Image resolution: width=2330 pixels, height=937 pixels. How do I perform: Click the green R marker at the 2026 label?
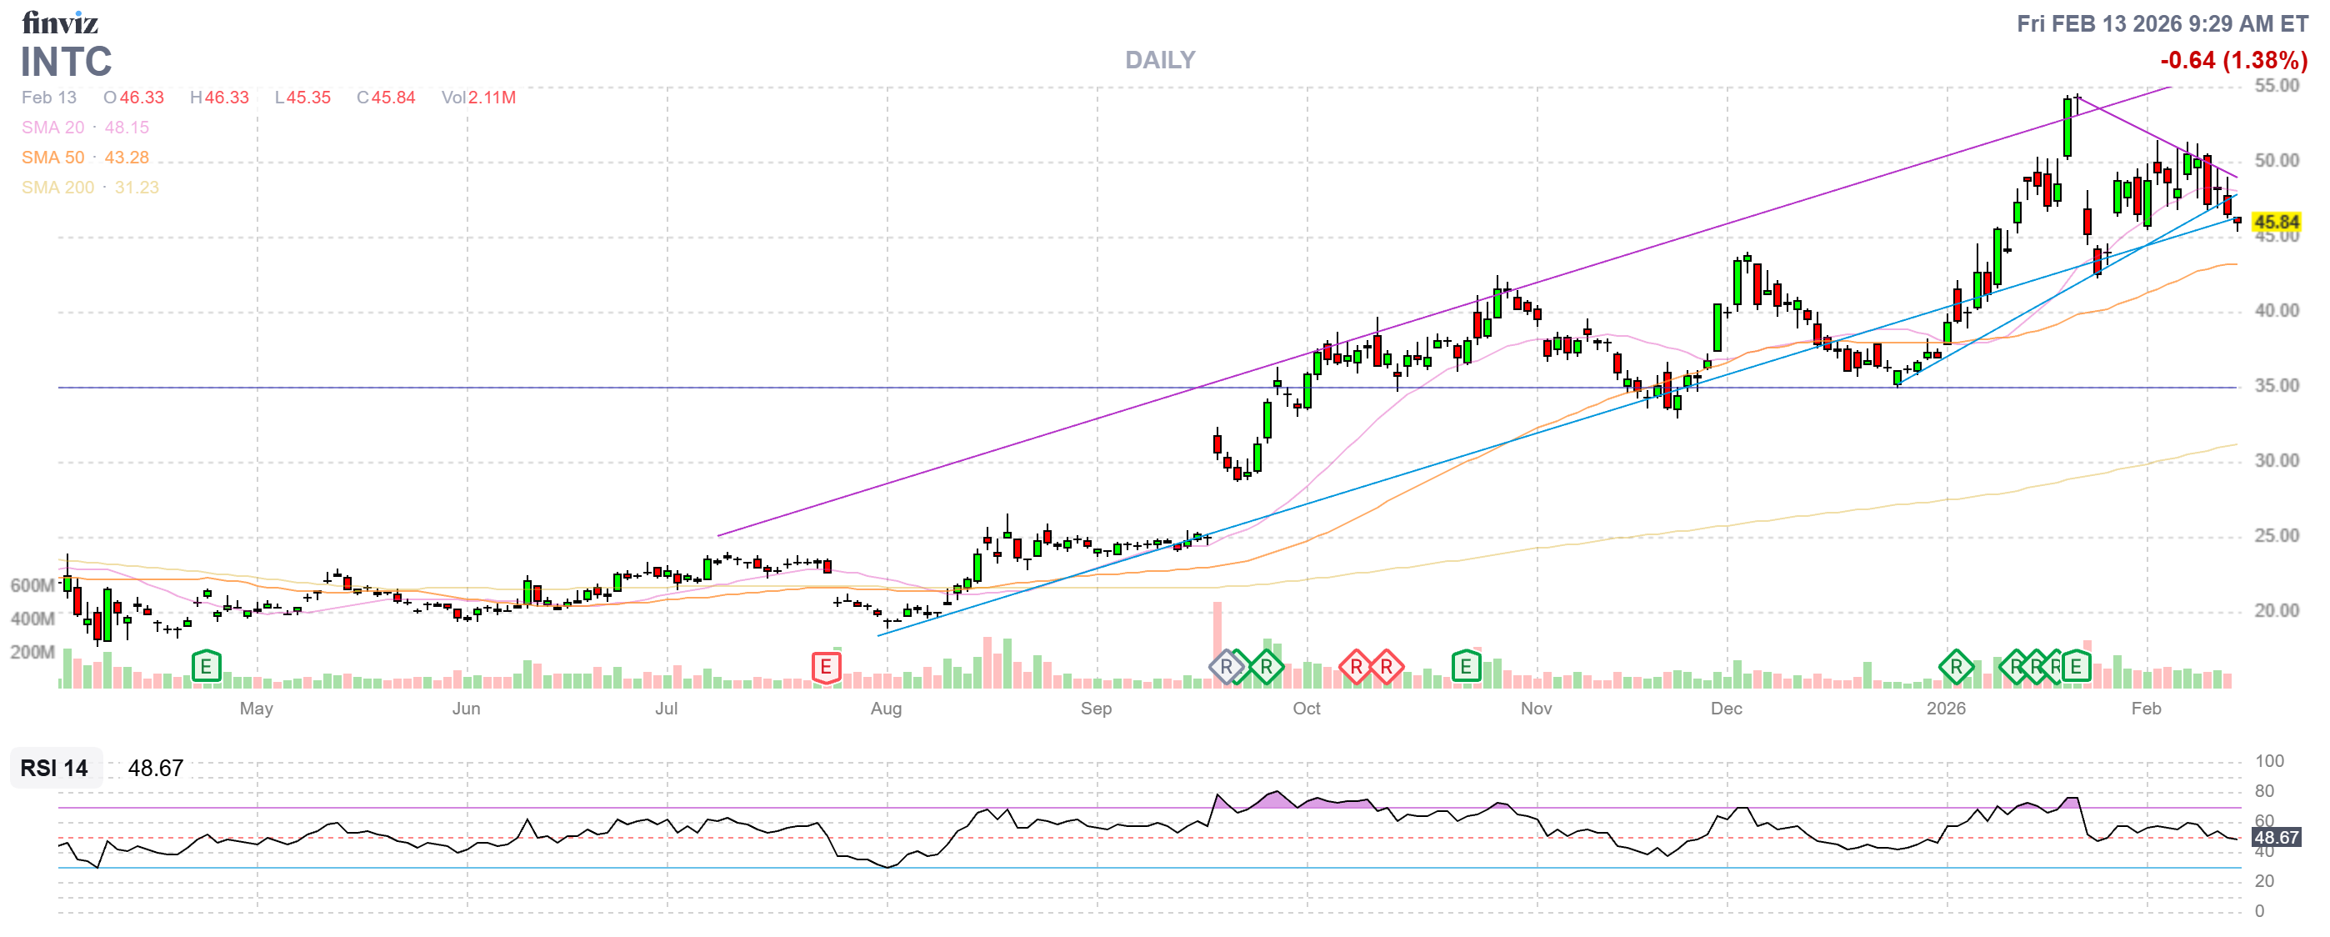1956,668
